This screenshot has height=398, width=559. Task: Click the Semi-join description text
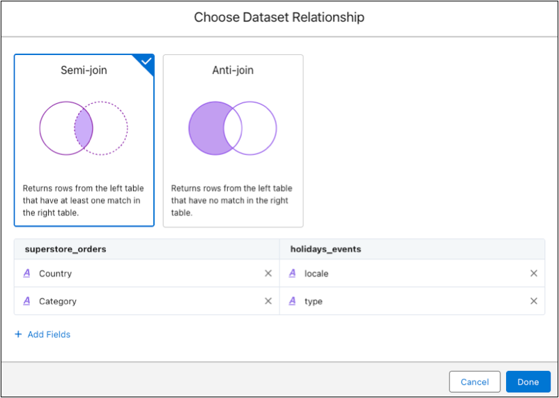(x=84, y=201)
